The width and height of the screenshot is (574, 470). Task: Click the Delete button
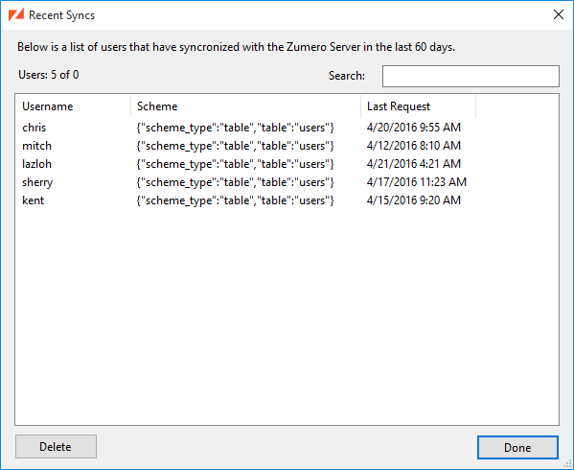click(x=56, y=447)
